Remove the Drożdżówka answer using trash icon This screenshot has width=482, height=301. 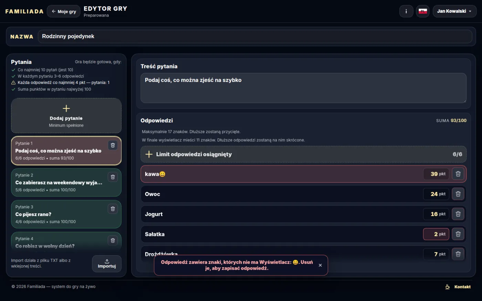click(x=458, y=254)
